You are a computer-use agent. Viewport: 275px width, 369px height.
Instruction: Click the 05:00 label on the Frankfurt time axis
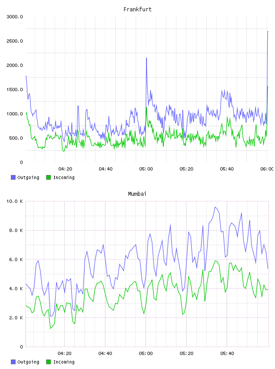click(x=146, y=169)
